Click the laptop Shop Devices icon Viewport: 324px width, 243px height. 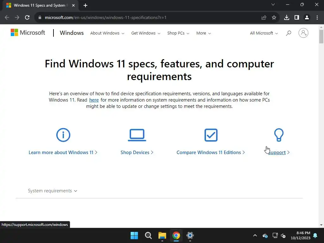(137, 135)
